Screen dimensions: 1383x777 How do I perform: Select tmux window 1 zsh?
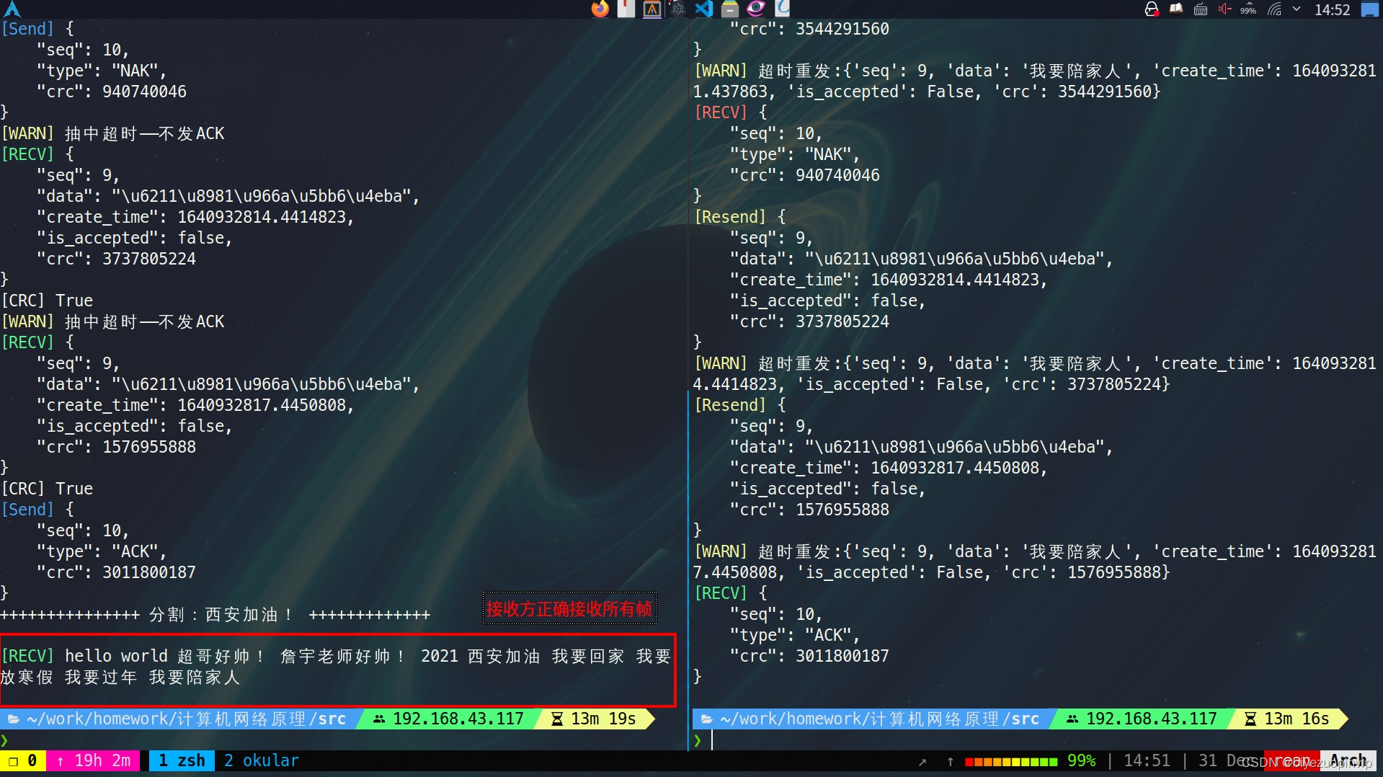tap(181, 760)
